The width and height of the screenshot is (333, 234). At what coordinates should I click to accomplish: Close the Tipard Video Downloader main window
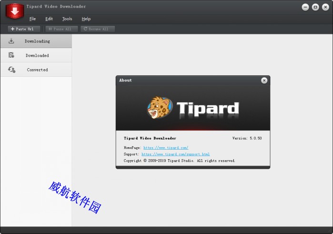(x=325, y=7)
